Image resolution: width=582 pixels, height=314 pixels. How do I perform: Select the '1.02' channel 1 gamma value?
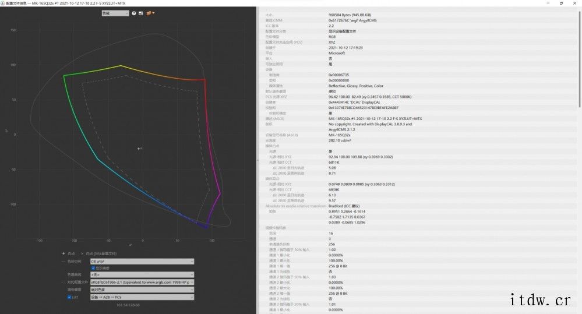tap(332, 250)
